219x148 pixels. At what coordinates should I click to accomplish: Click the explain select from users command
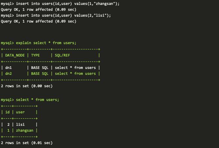coord(39,43)
